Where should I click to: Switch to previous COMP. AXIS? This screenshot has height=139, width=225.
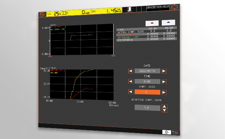pyautogui.click(x=130, y=92)
